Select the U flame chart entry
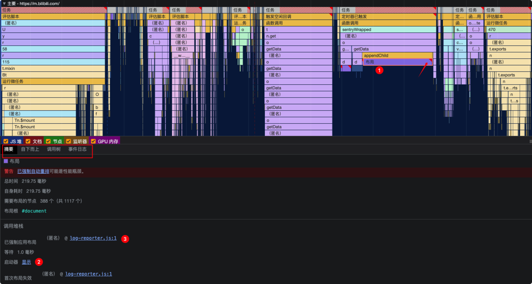Screen dimensions: 532x284 (53, 29)
